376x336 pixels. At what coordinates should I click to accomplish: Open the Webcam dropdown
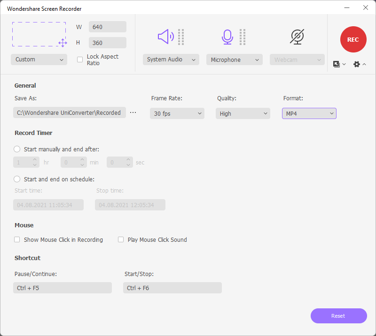297,60
